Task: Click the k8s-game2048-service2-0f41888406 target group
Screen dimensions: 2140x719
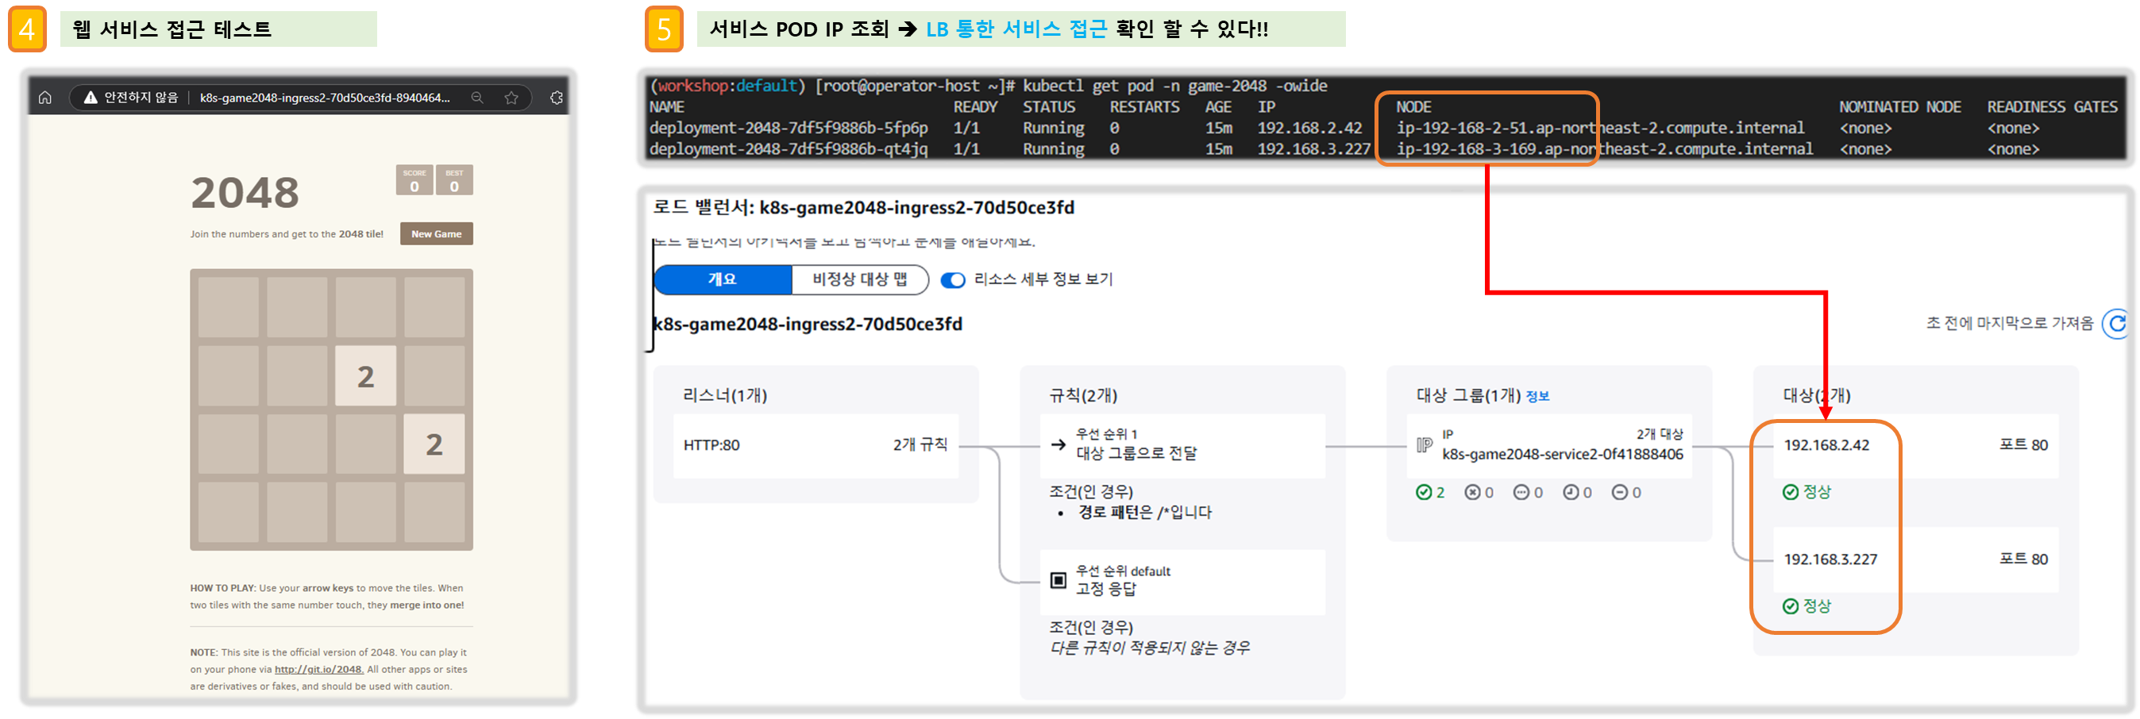Action: pos(1563,454)
